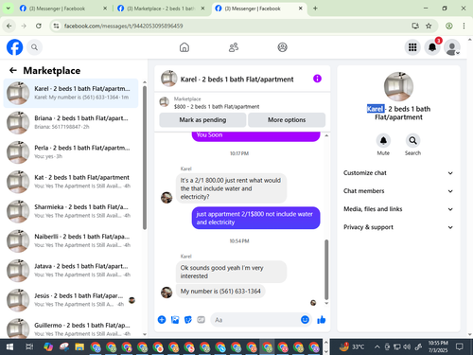Open the account profile avatar menu
This screenshot has height=355, width=473.
point(452,47)
